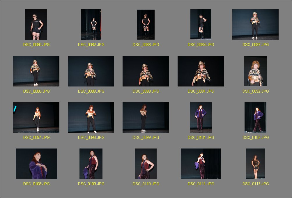Click the file name DSC_0101.JPG

(x=201, y=137)
